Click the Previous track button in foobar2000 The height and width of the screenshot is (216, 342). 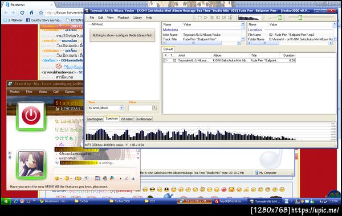pyautogui.click(x=218, y=18)
